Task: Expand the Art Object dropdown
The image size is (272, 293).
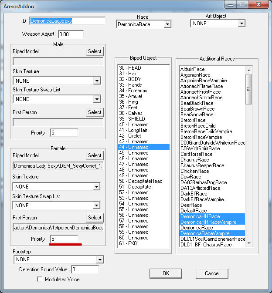Action: [x=241, y=24]
